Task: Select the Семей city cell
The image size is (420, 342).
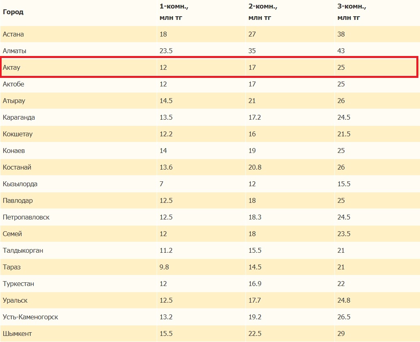Action: (x=13, y=234)
